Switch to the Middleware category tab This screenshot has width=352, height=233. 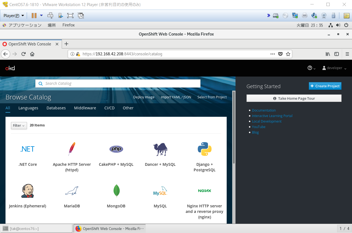tap(85, 108)
